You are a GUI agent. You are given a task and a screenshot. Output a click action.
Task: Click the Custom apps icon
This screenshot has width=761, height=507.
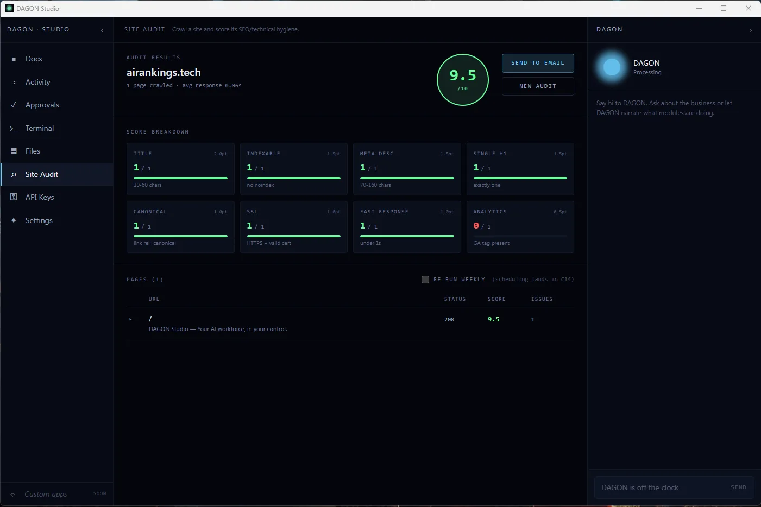(x=13, y=495)
